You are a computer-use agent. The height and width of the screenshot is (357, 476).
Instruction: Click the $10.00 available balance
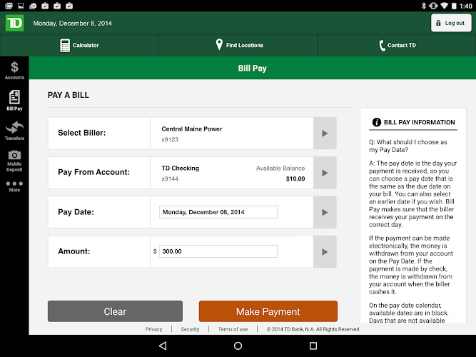tap(295, 178)
